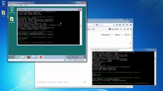Click the clock in the VM taskbar
This screenshot has width=163, height=91.
(x=81, y=57)
